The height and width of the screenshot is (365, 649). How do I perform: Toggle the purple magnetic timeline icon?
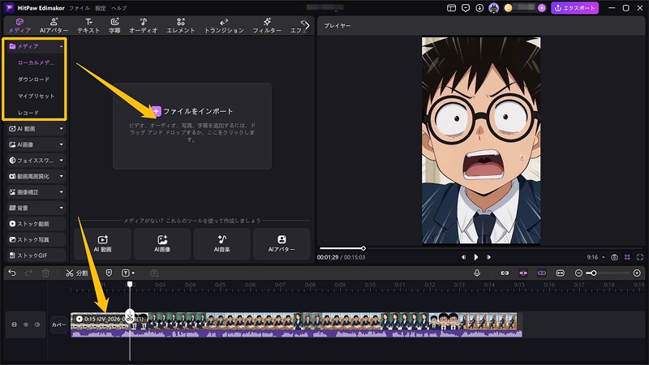[542, 273]
